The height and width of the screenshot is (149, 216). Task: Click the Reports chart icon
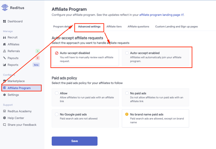4,65
